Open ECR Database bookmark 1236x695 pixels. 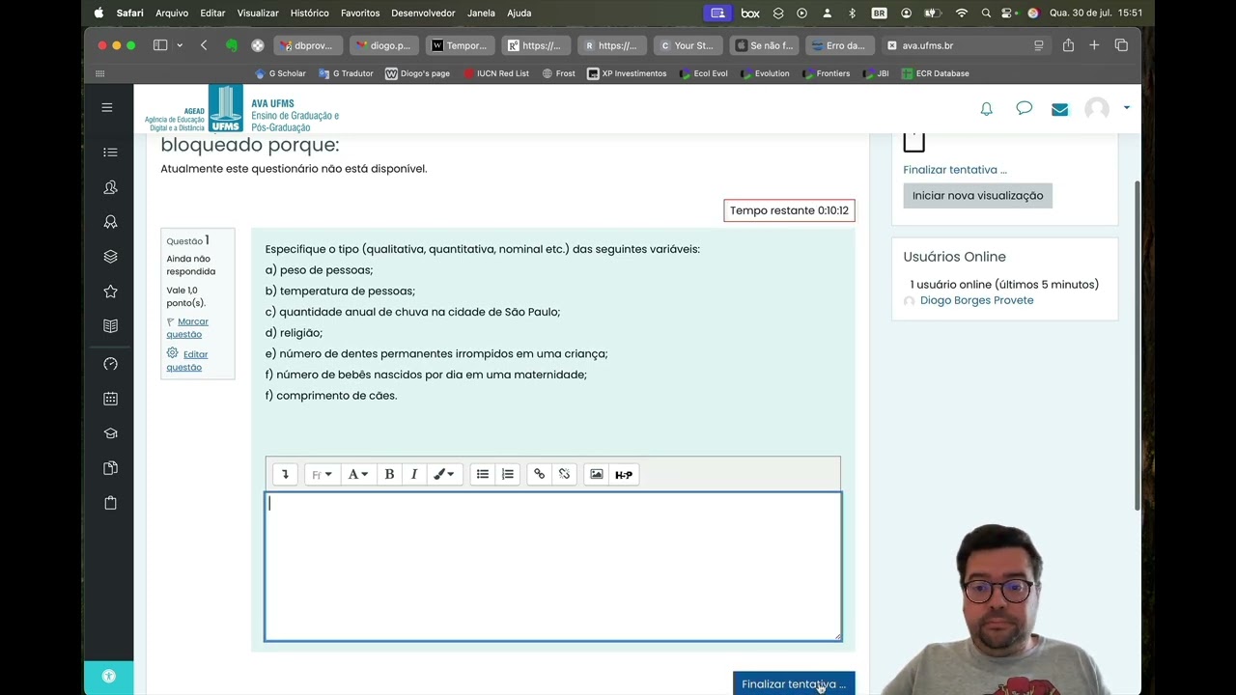(935, 73)
